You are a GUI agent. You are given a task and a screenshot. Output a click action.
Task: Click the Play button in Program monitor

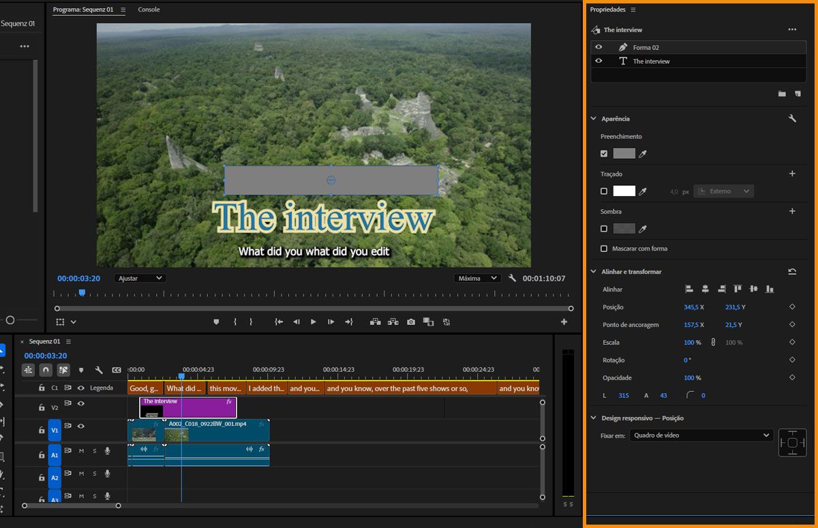(x=314, y=322)
